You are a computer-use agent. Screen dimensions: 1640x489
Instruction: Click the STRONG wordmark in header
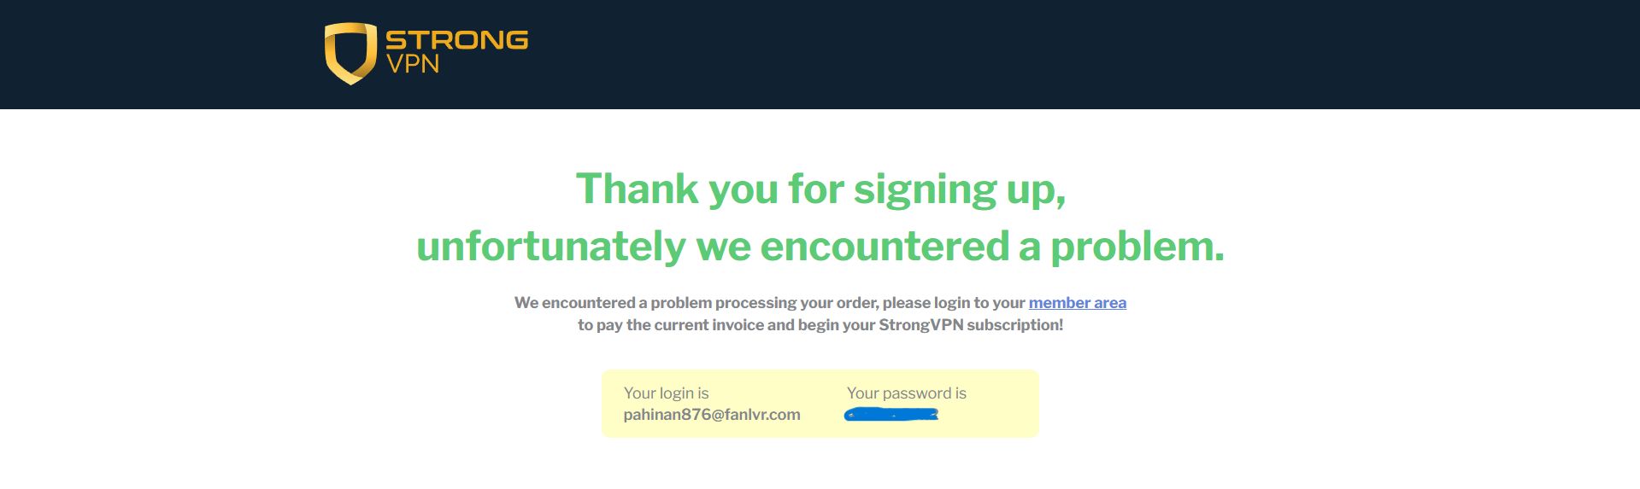(x=456, y=39)
